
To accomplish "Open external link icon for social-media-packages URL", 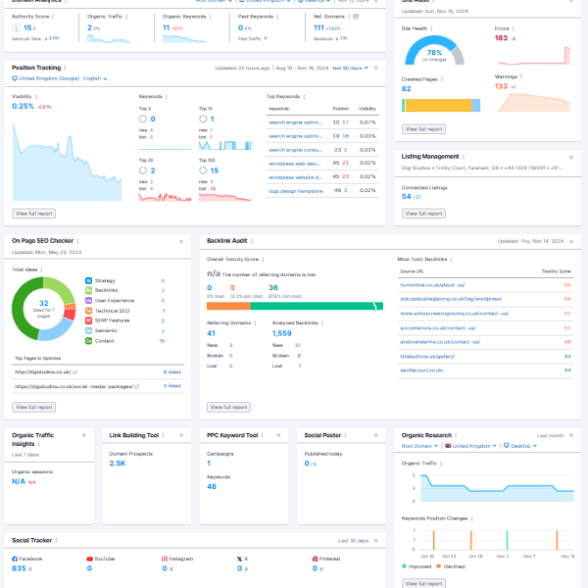I will [136, 386].
